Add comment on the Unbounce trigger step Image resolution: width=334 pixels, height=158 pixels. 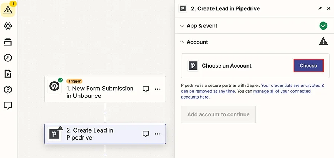point(145,89)
